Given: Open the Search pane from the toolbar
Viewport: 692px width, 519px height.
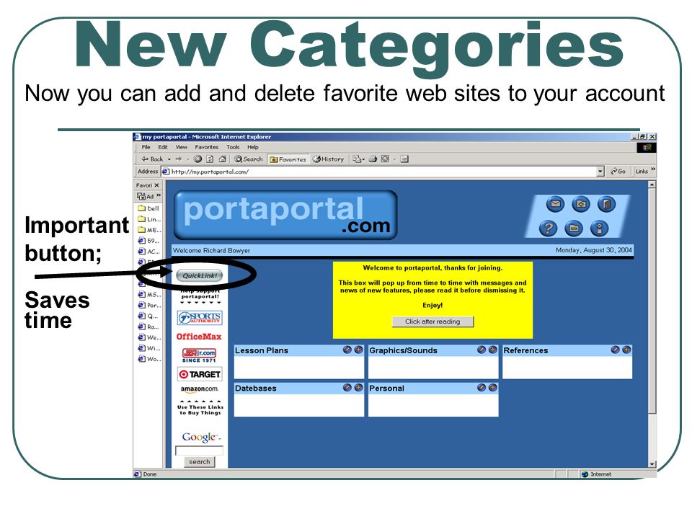Looking at the screenshot, I should tap(249, 159).
